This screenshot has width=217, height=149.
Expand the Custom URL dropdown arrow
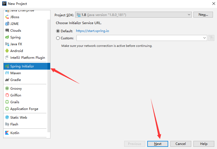point(205,38)
